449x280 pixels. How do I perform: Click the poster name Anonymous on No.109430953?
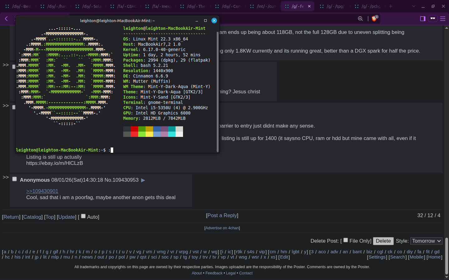(x=35, y=180)
